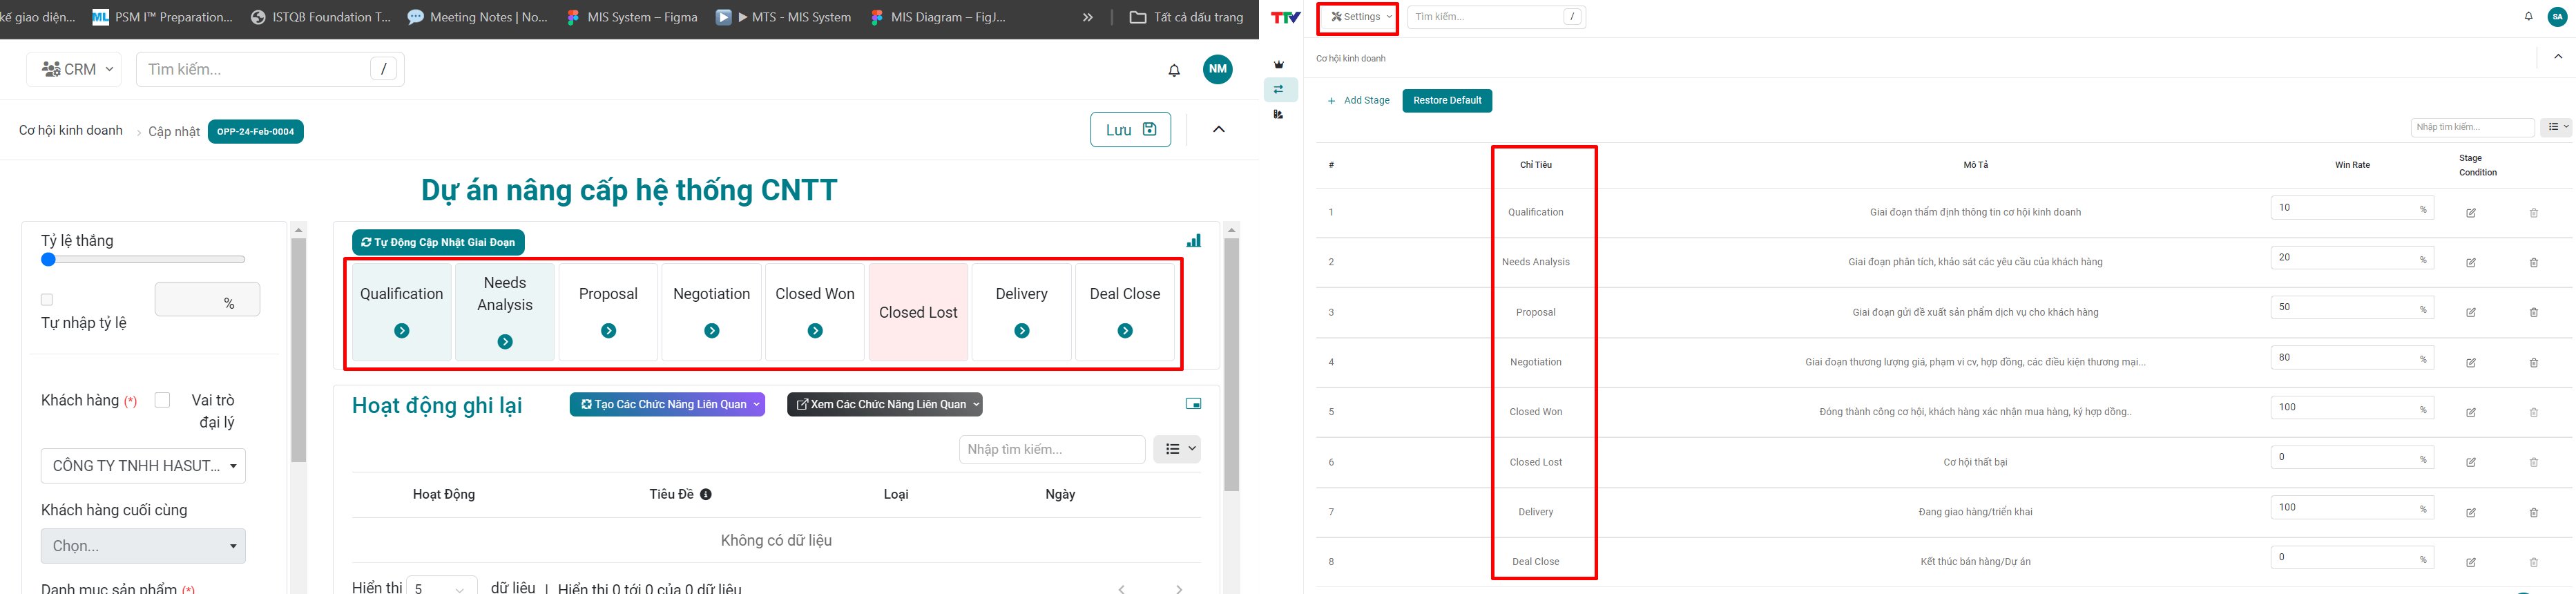Click the Tỷ lệ thắng slider handle

48,260
